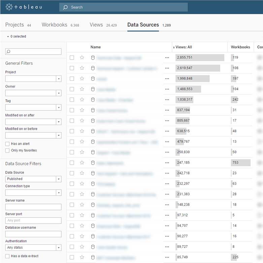Click the Tableau logo in header

coord(24,7)
